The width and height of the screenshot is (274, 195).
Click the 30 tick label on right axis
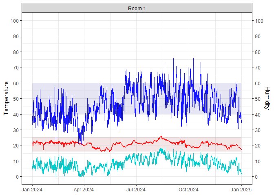tap(258, 130)
